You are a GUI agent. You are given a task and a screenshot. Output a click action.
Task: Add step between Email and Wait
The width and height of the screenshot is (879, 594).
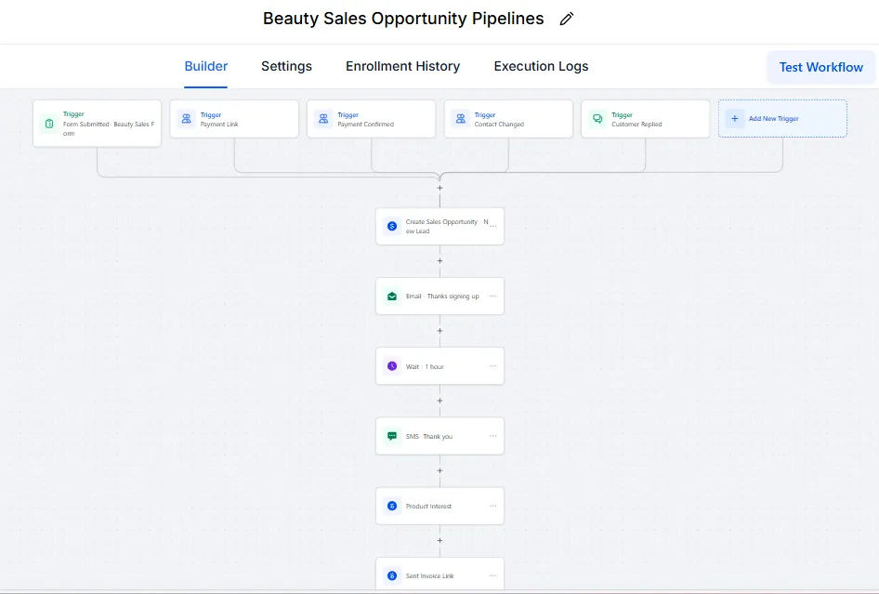440,331
